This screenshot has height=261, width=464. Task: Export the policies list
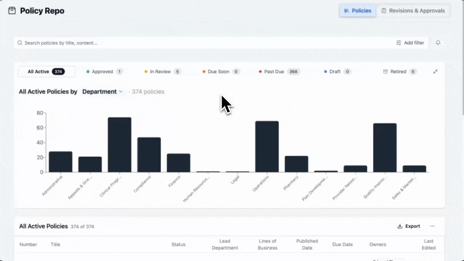coord(408,226)
